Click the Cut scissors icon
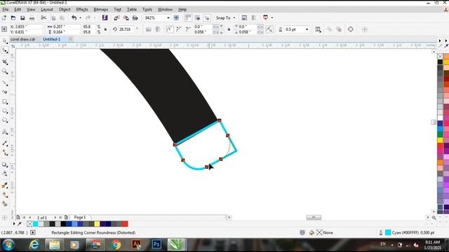Image resolution: width=449 pixels, height=252 pixels. click(x=43, y=18)
